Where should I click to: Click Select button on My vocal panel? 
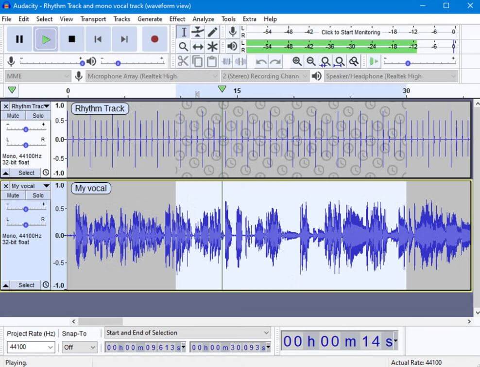tap(26, 285)
